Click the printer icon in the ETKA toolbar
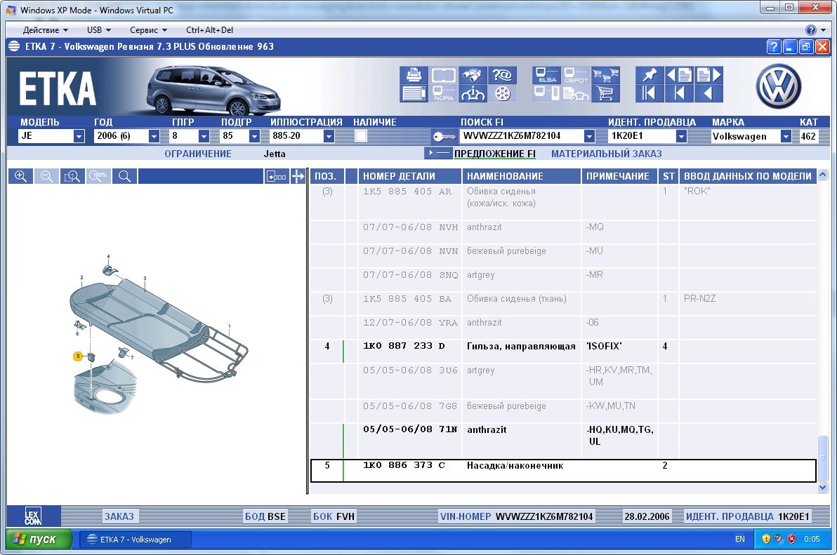837x555 pixels. 414,75
